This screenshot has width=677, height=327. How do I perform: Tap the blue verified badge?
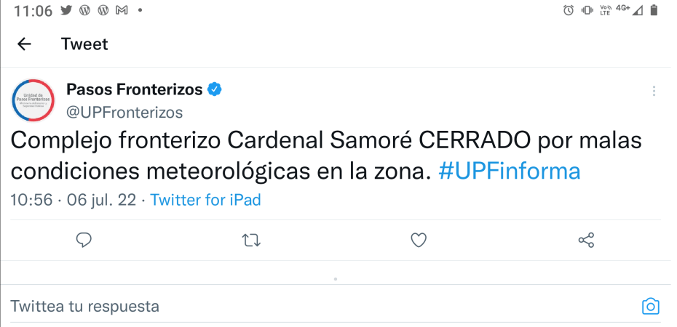pyautogui.click(x=215, y=89)
